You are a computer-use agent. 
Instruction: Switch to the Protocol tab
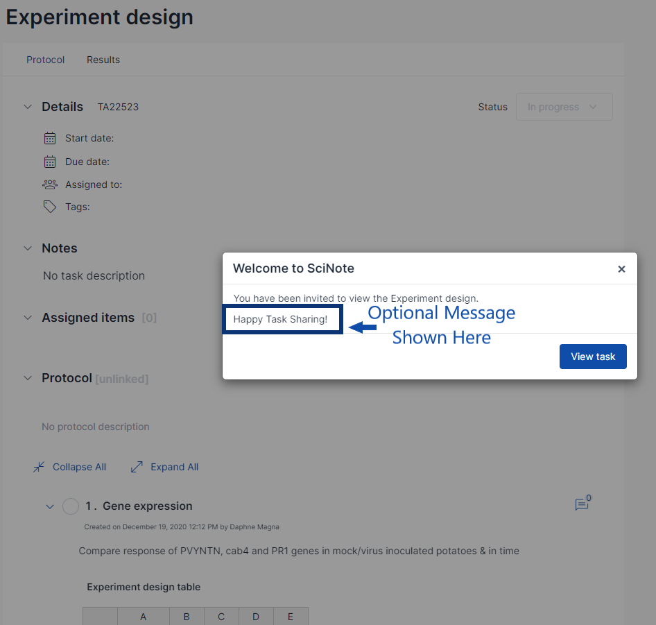click(46, 60)
